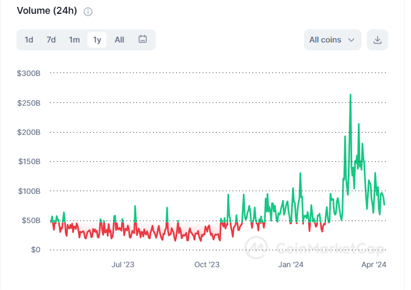
Task: Click the $0 axis label
Action: point(36,250)
